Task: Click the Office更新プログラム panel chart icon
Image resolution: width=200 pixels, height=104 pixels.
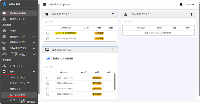Action: [125, 14]
